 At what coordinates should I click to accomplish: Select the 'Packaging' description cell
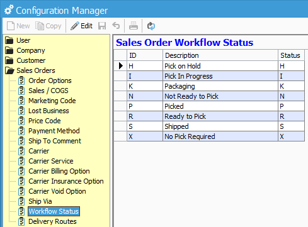click(220, 86)
